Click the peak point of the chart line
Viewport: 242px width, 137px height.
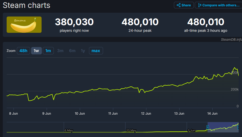coord(235,68)
